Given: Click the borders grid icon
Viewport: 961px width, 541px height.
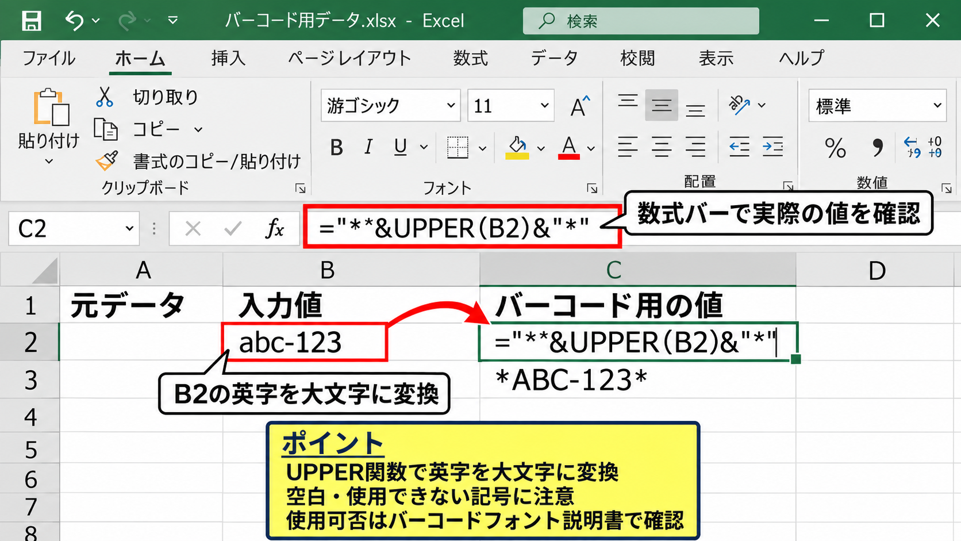Looking at the screenshot, I should pos(458,148).
